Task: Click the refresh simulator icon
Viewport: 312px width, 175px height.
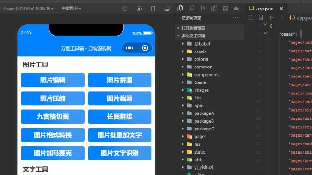Action: (x=125, y=9)
